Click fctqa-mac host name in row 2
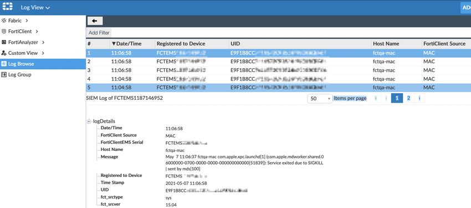This screenshot has height=208, width=471. coord(384,62)
